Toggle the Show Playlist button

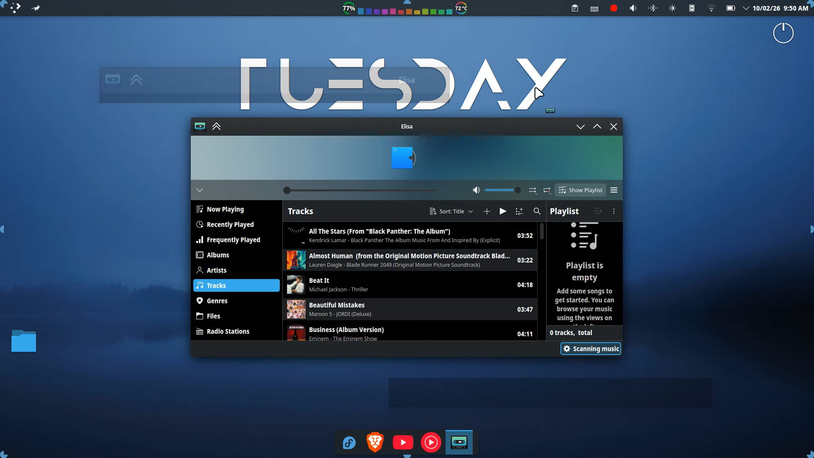580,190
